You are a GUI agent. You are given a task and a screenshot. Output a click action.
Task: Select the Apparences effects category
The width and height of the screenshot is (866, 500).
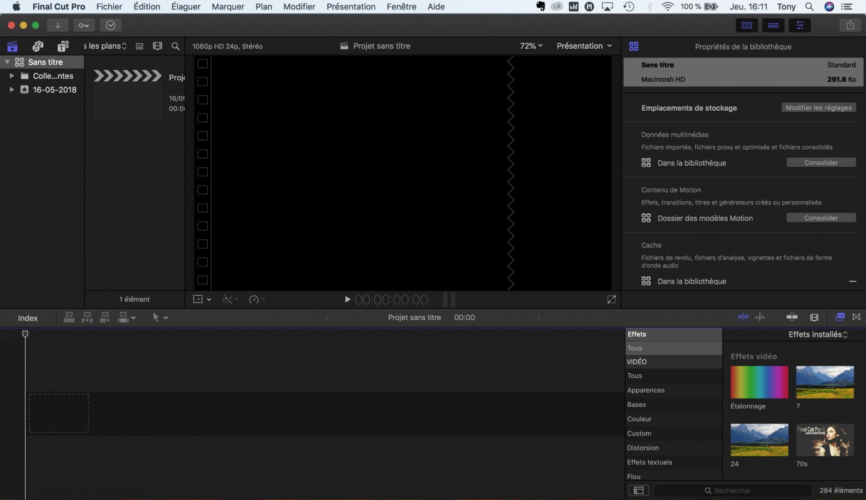(x=673, y=390)
